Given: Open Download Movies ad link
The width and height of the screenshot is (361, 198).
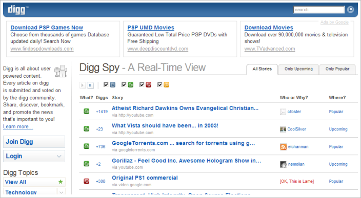Looking at the screenshot, I should click(269, 28).
